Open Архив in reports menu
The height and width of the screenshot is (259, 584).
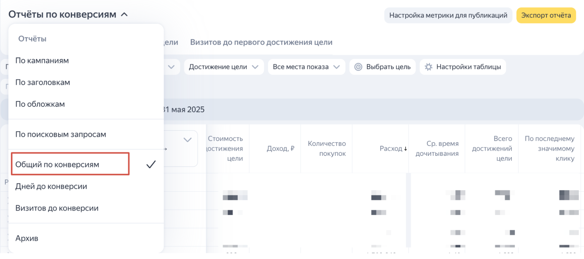click(86, 238)
